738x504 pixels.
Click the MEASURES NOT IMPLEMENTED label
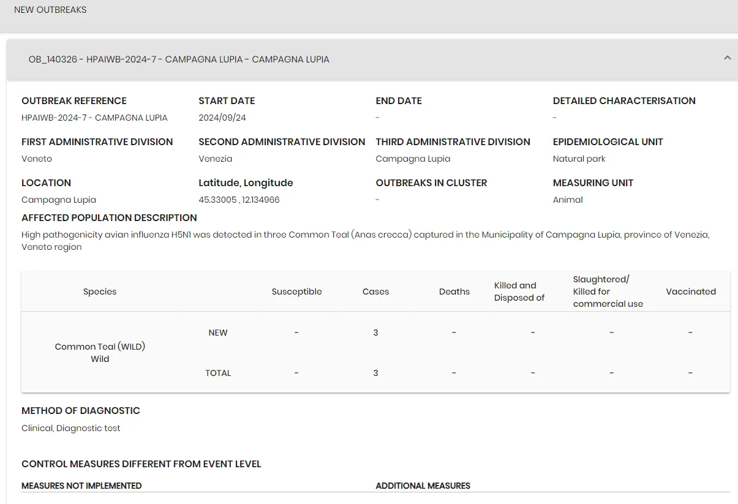(81, 486)
